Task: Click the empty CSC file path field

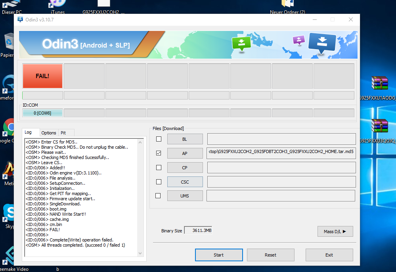Action: tap(281, 182)
